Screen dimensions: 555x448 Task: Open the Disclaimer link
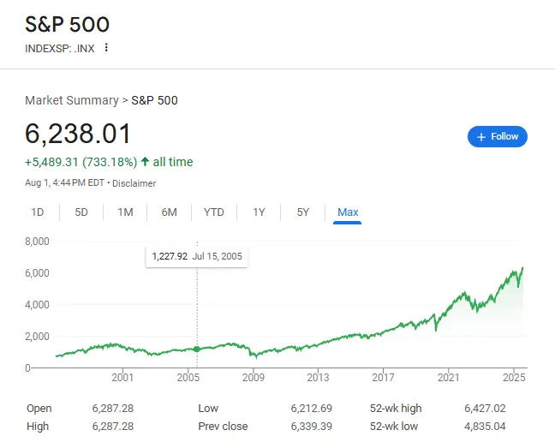click(137, 183)
